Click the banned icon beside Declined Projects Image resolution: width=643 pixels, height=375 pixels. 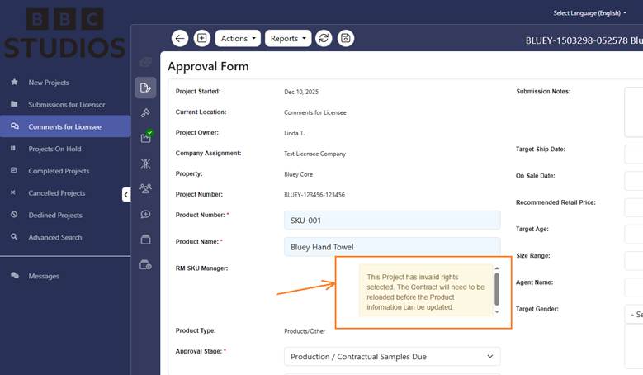click(x=14, y=215)
